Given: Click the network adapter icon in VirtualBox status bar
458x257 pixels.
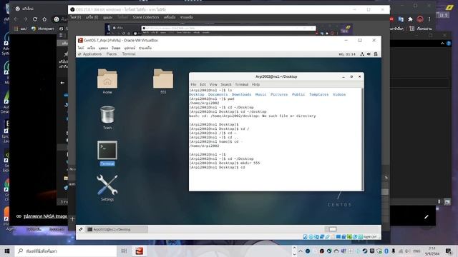Looking at the screenshot, I should click(321, 237).
